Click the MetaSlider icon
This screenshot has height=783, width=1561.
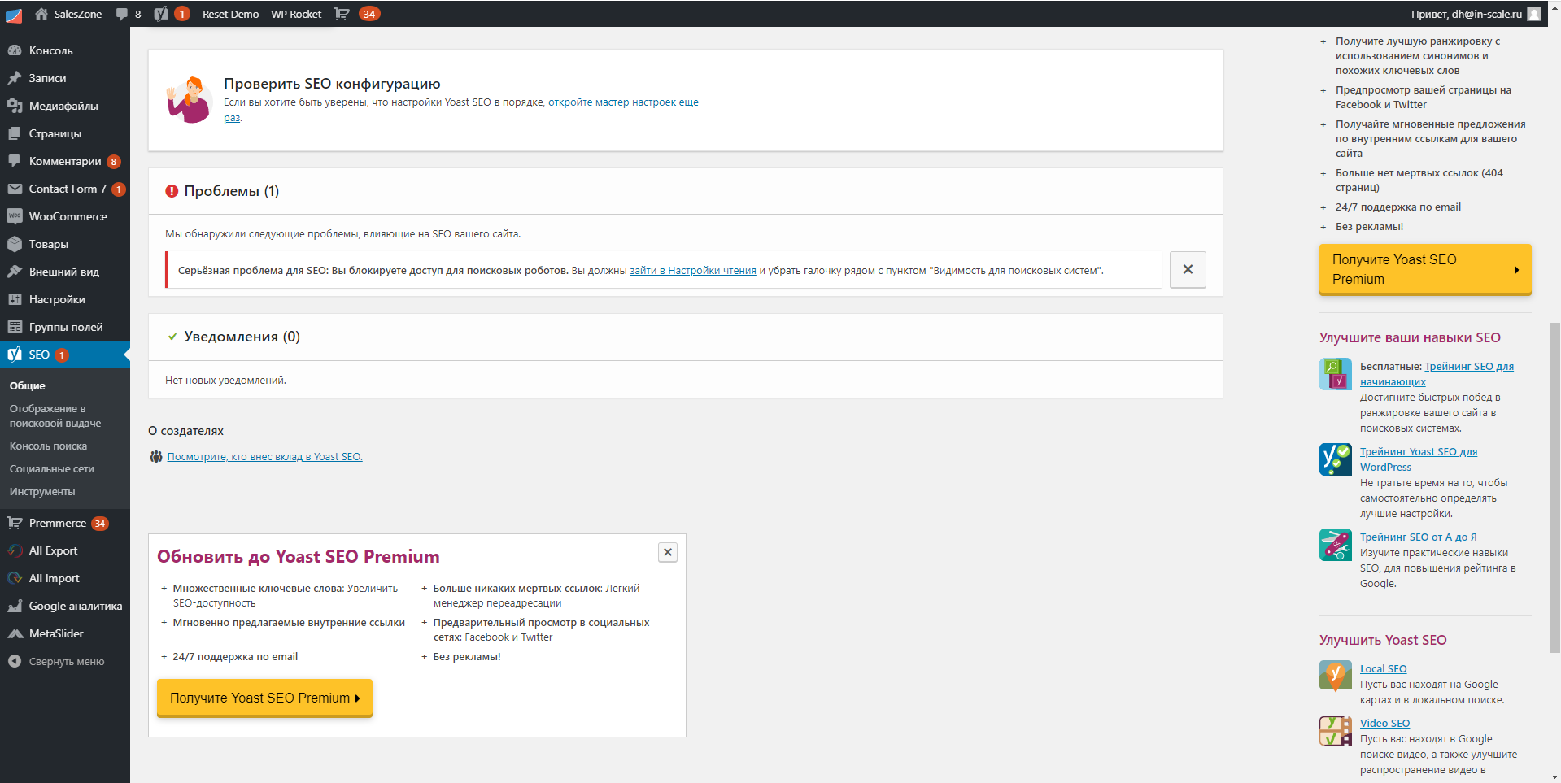(15, 633)
